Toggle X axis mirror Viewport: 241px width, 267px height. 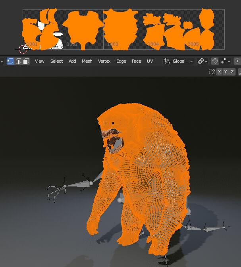(219, 72)
